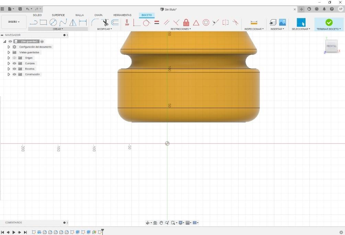Open the notifications bell

324,9
